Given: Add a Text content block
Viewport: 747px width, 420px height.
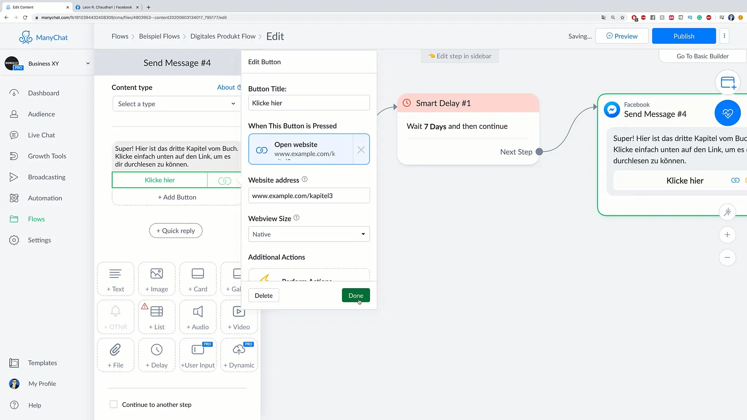Looking at the screenshot, I should pos(116,279).
